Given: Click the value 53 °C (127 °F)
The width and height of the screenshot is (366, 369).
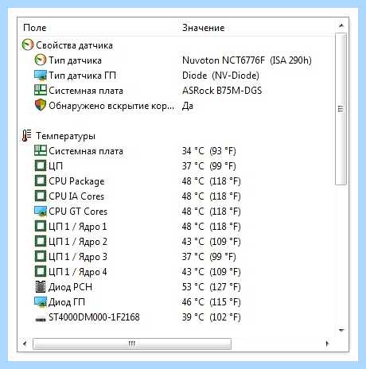Looking at the screenshot, I should click(211, 287).
